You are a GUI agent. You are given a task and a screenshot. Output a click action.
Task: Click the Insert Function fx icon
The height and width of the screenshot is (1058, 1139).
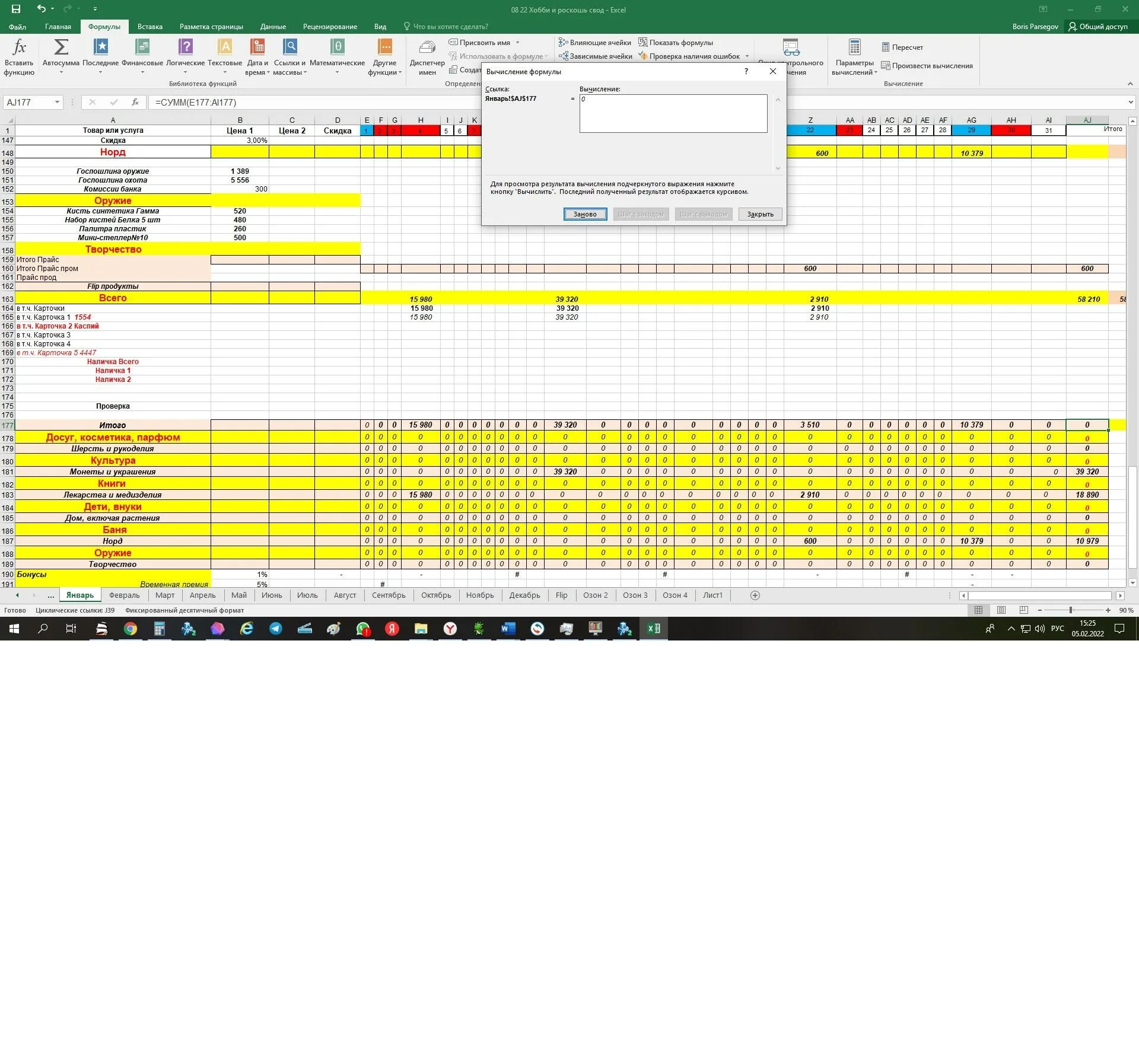pos(19,47)
